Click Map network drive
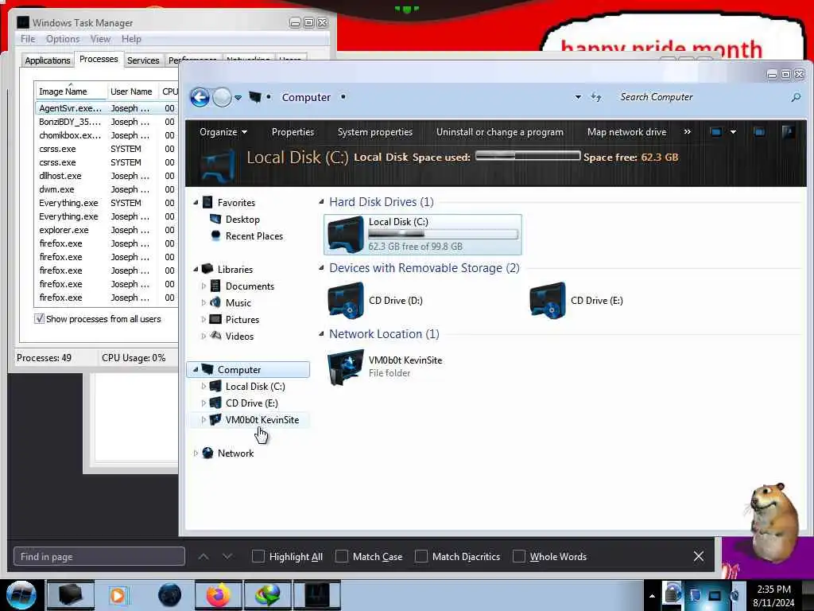The height and width of the screenshot is (611, 814). point(626,132)
